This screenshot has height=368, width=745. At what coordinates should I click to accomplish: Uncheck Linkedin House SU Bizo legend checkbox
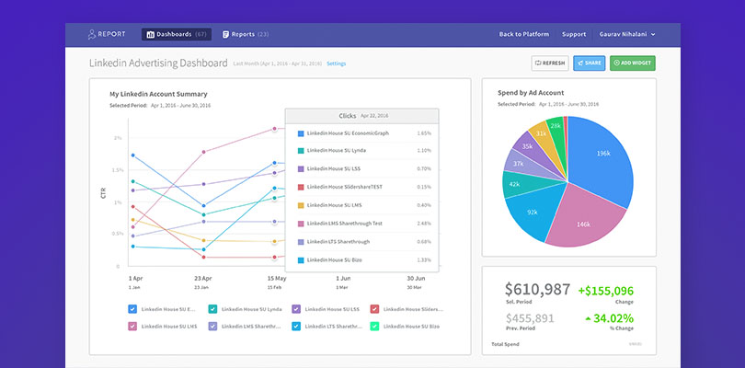point(375,327)
